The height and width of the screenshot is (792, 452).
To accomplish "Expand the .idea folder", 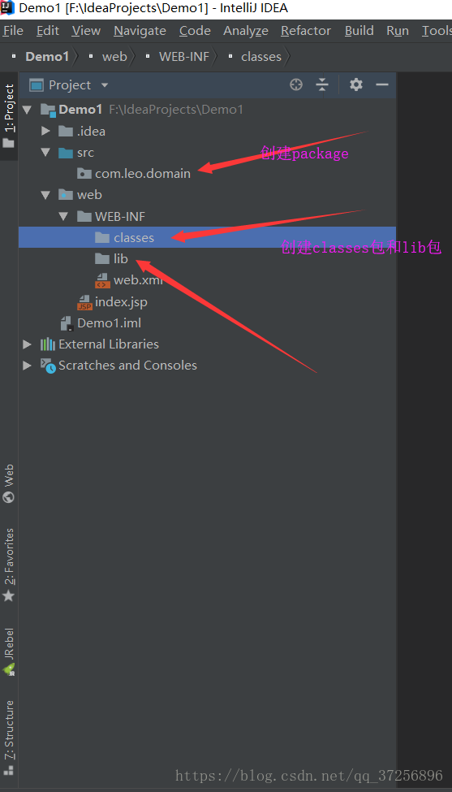I will (46, 132).
